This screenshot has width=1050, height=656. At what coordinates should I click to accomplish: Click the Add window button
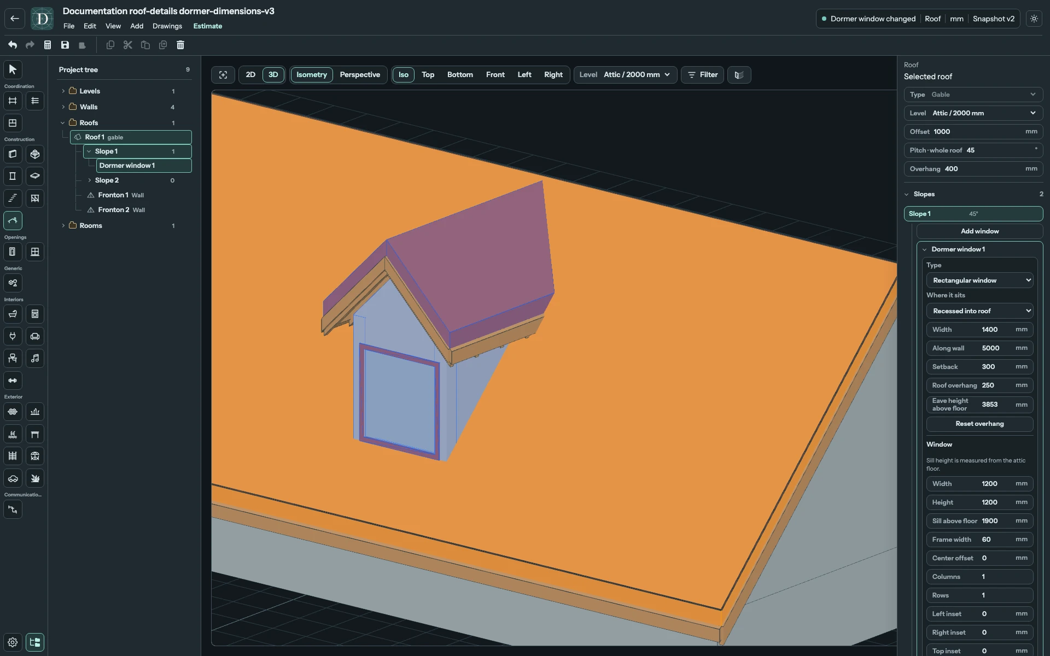coord(980,231)
